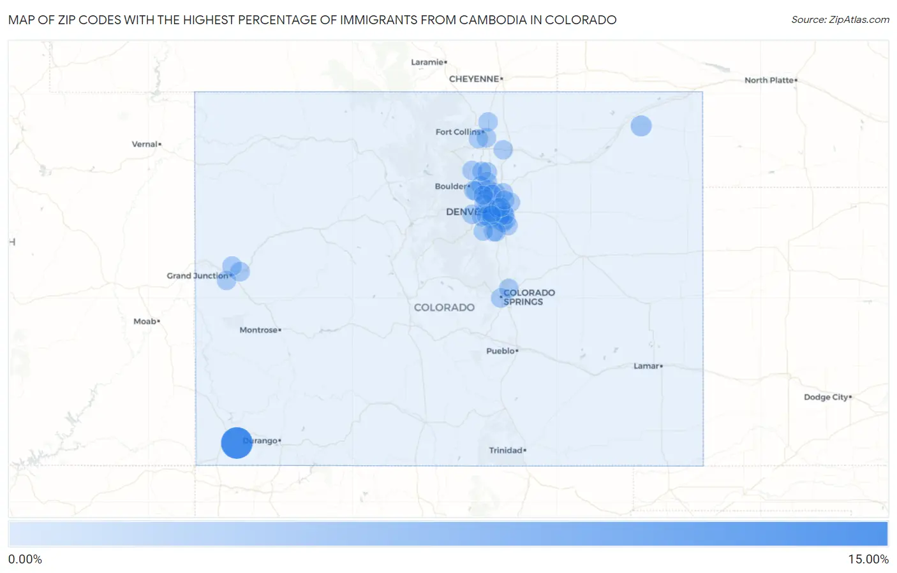This screenshot has height=573, width=897.
Task: Click the color gradient legend bar
Action: pos(448,534)
